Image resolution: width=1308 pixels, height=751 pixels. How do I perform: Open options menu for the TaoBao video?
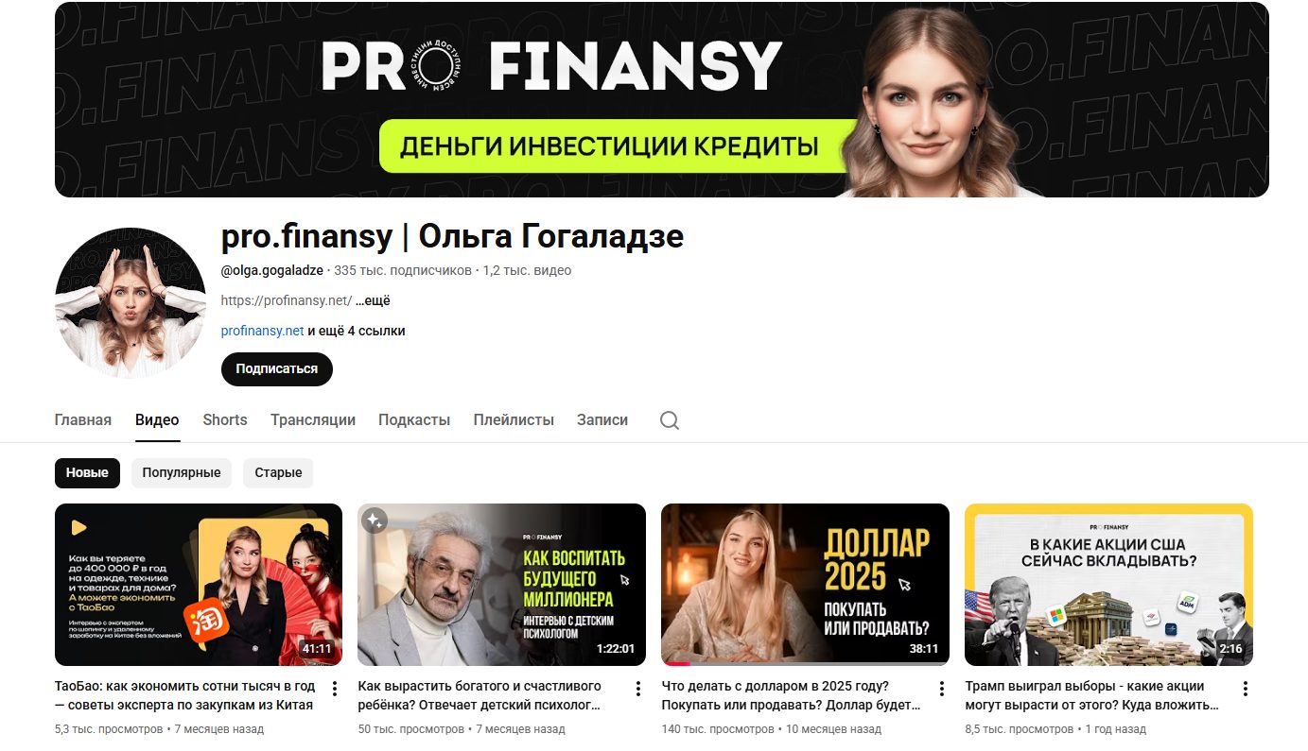(x=334, y=688)
